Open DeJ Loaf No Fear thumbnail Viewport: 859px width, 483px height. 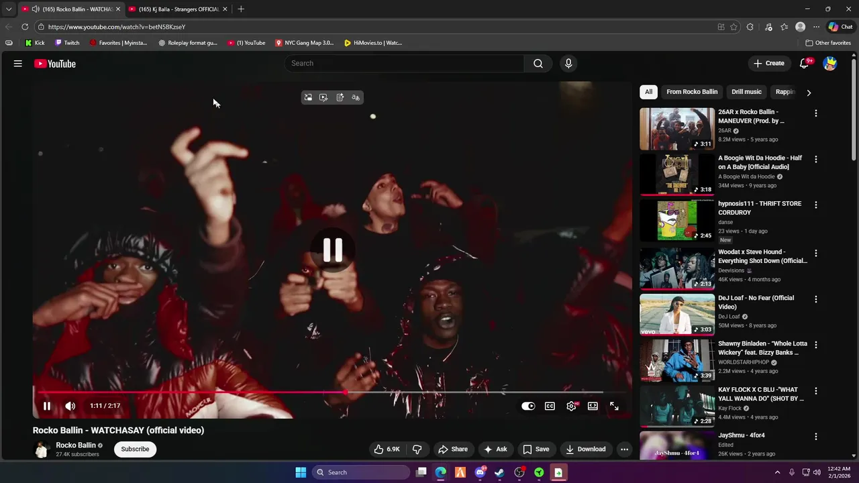click(x=677, y=315)
